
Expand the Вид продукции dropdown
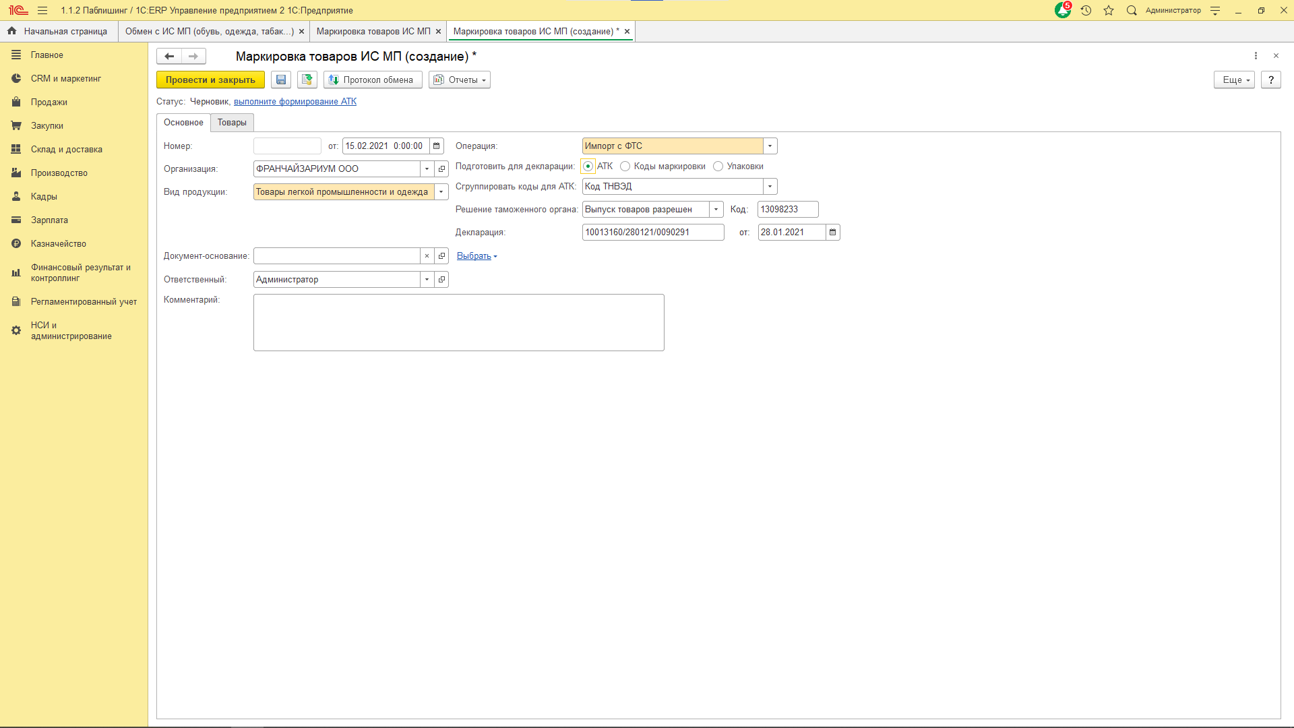point(441,192)
